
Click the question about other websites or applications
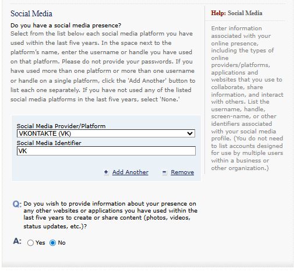pyautogui.click(x=110, y=215)
